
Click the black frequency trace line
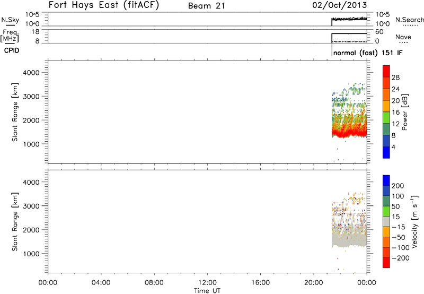(x=349, y=33)
